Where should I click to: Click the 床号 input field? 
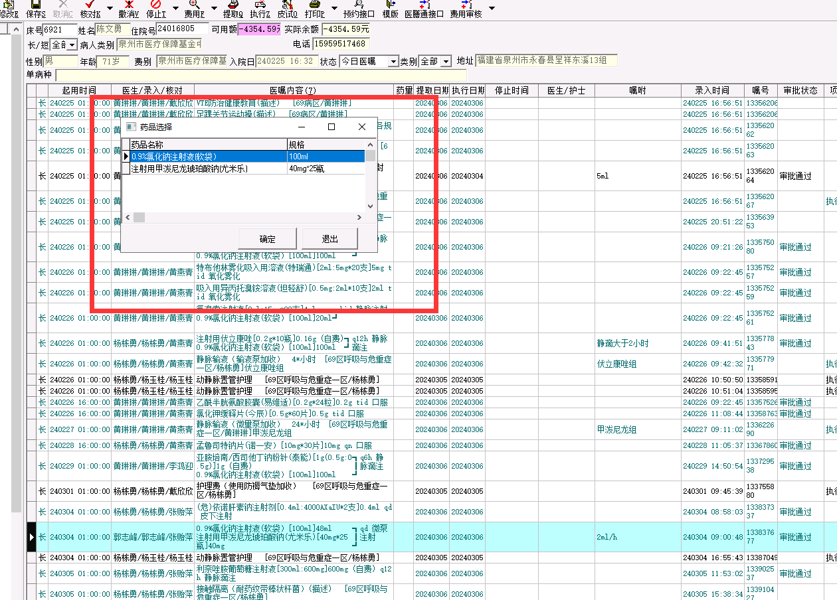[60, 30]
